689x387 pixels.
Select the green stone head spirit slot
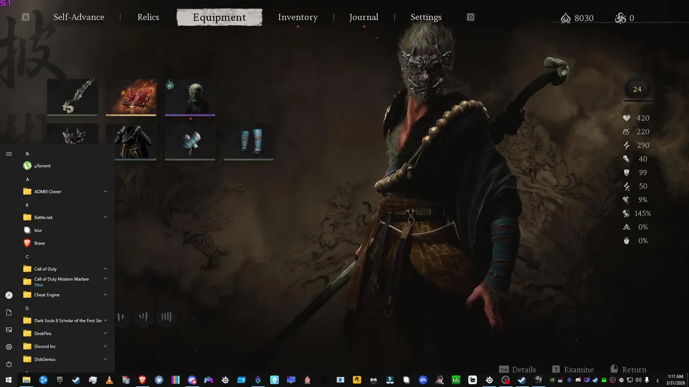[190, 97]
